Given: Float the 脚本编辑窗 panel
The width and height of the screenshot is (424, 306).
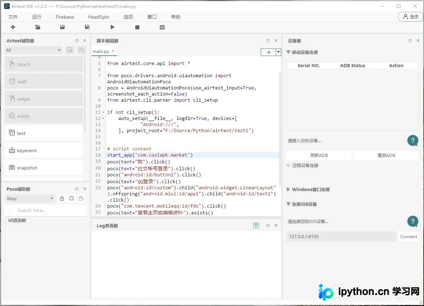Looking at the screenshot, I should (268, 41).
